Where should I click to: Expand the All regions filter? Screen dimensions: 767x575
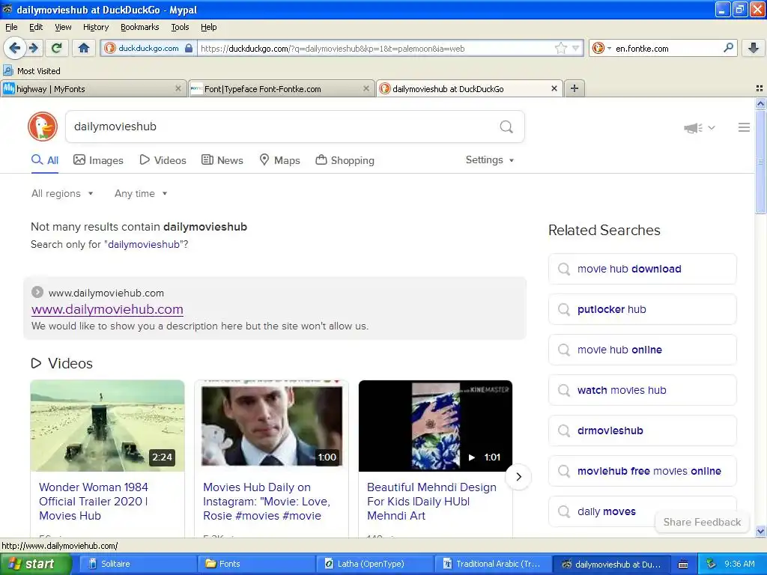click(62, 194)
